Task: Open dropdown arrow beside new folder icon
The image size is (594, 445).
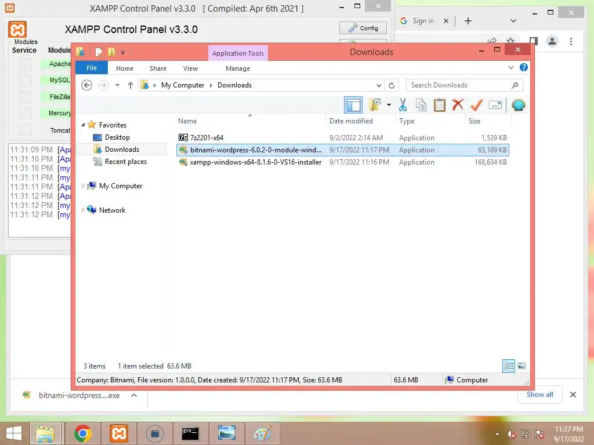Action: pos(389,105)
